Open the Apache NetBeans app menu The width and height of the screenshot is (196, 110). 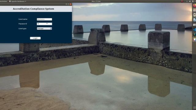click(x=18, y=1)
